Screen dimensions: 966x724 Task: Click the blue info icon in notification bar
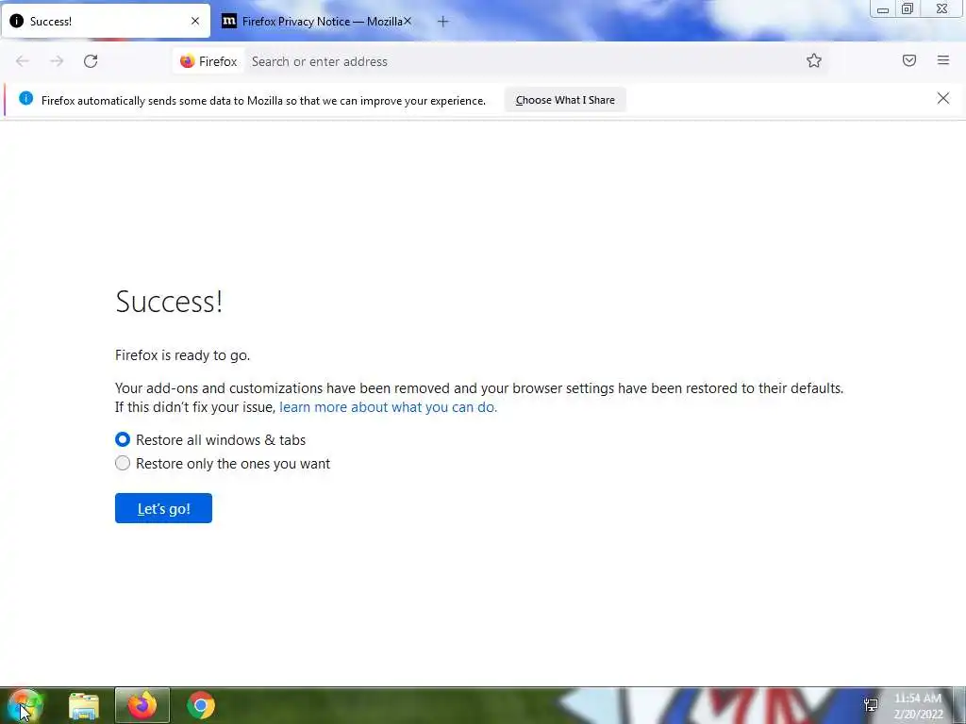(25, 98)
